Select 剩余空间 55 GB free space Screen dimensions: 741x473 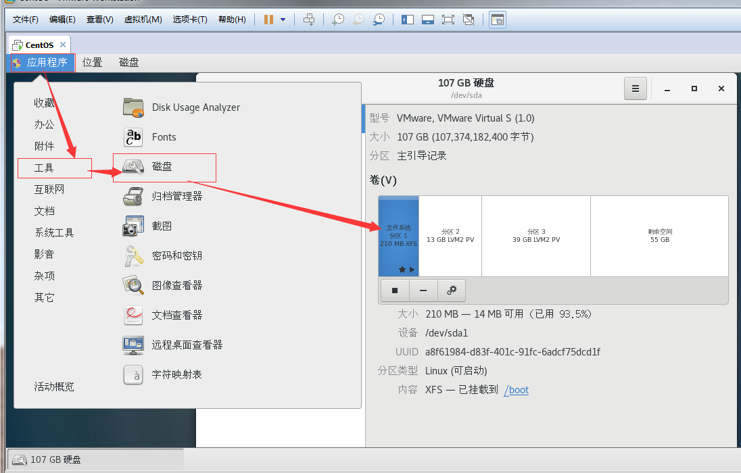[660, 236]
